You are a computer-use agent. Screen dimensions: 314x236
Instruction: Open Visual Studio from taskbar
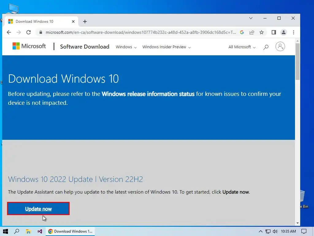pos(40,231)
